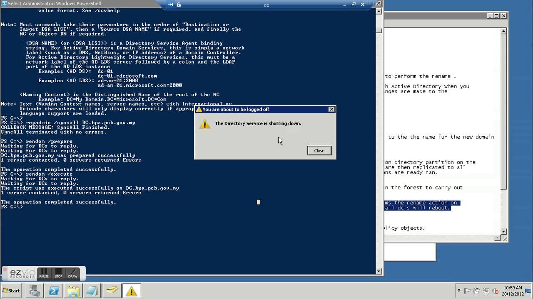This screenshot has height=299, width=533.
Task: Open Action Center flag in the tray
Action: coord(468,291)
